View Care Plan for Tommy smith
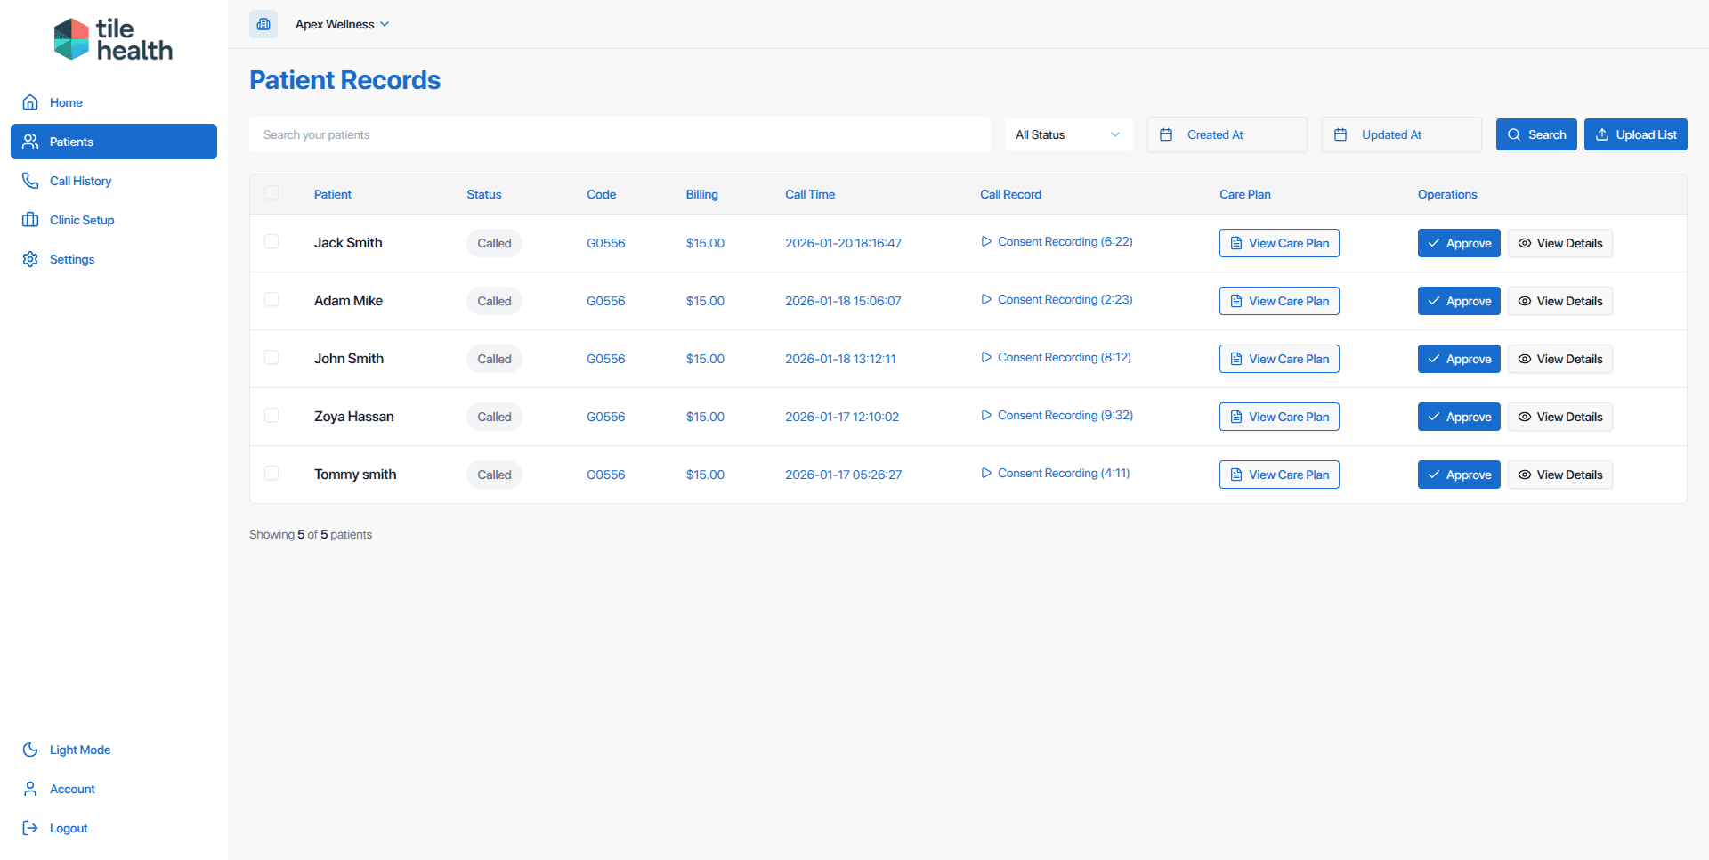The image size is (1709, 860). (x=1278, y=475)
